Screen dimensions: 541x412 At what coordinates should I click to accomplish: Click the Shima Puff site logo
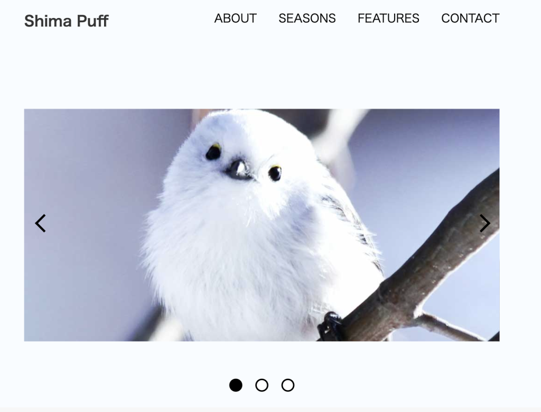pos(66,21)
